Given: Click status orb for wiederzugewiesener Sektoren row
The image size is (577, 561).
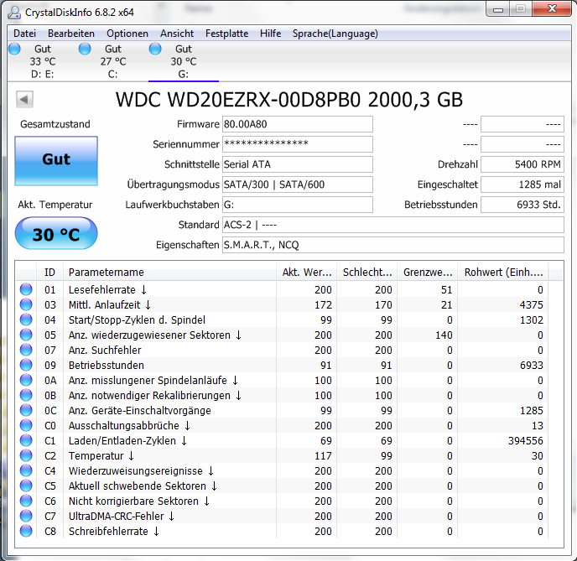Looking at the screenshot, I should [26, 335].
